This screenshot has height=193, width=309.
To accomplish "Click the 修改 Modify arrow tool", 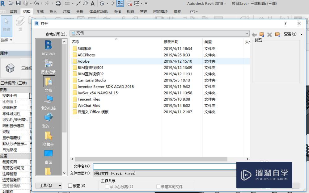I will (6, 26).
